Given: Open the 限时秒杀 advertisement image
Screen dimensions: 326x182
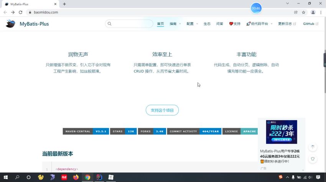Looking at the screenshot, I should tap(282, 132).
